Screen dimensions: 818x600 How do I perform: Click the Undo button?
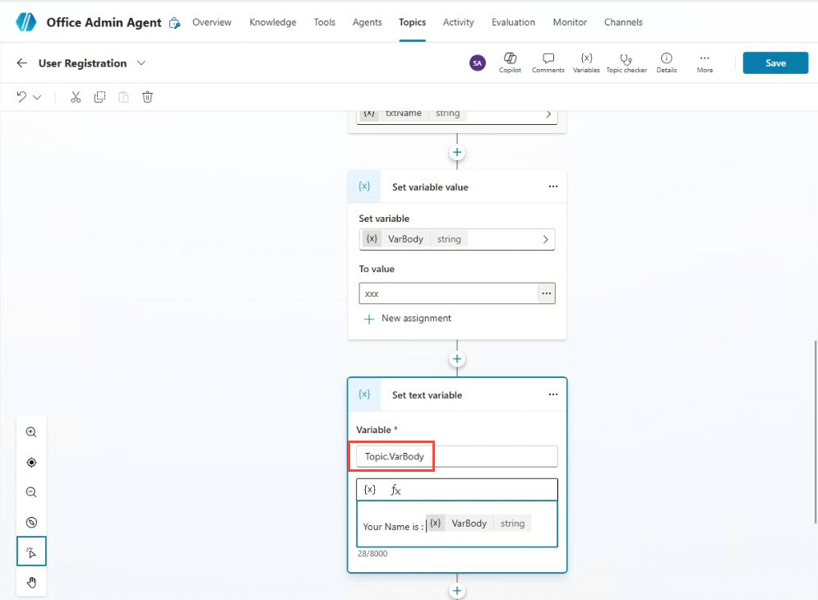21,97
